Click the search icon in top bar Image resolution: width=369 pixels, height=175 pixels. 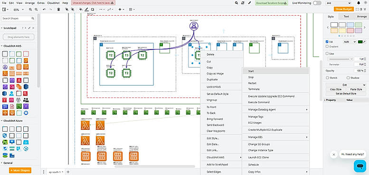pos(237,3)
